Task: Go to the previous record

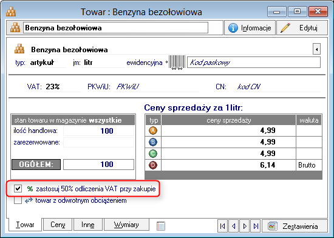Action: (234, 226)
